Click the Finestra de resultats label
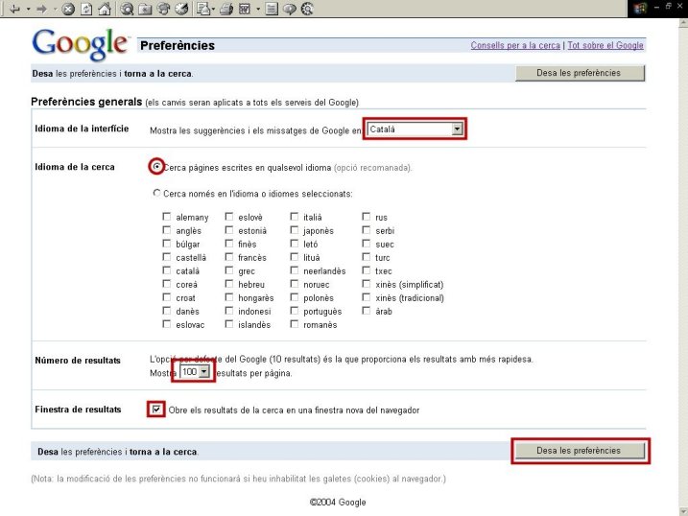The image size is (688, 516). pyautogui.click(x=78, y=410)
